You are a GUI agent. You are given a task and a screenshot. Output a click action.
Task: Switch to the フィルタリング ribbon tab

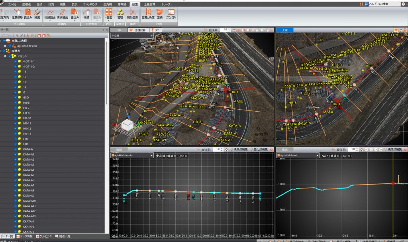tap(90, 4)
